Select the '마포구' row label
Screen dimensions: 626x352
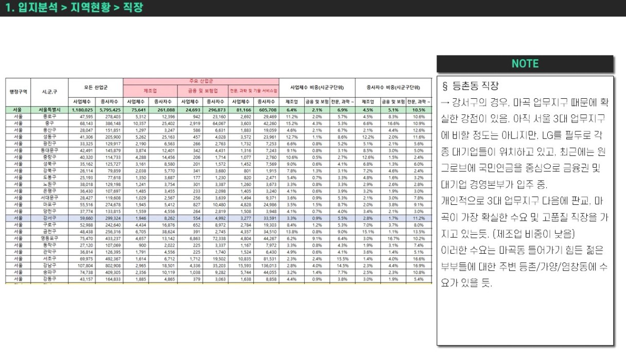tap(50, 204)
